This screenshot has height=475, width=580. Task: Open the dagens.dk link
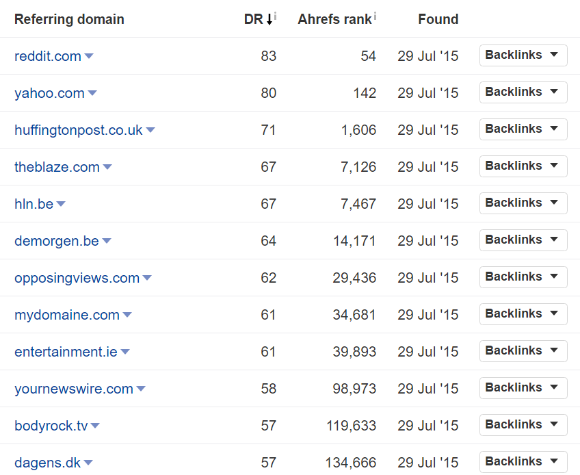(47, 463)
